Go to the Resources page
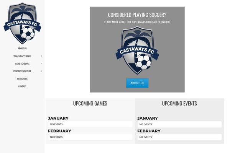This screenshot has width=230, height=153. [22, 79]
